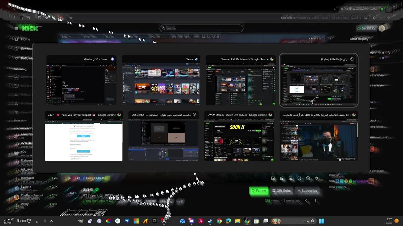The height and width of the screenshot is (226, 403).
Task: Open the taskbar clock and date
Action: [x=9, y=221]
